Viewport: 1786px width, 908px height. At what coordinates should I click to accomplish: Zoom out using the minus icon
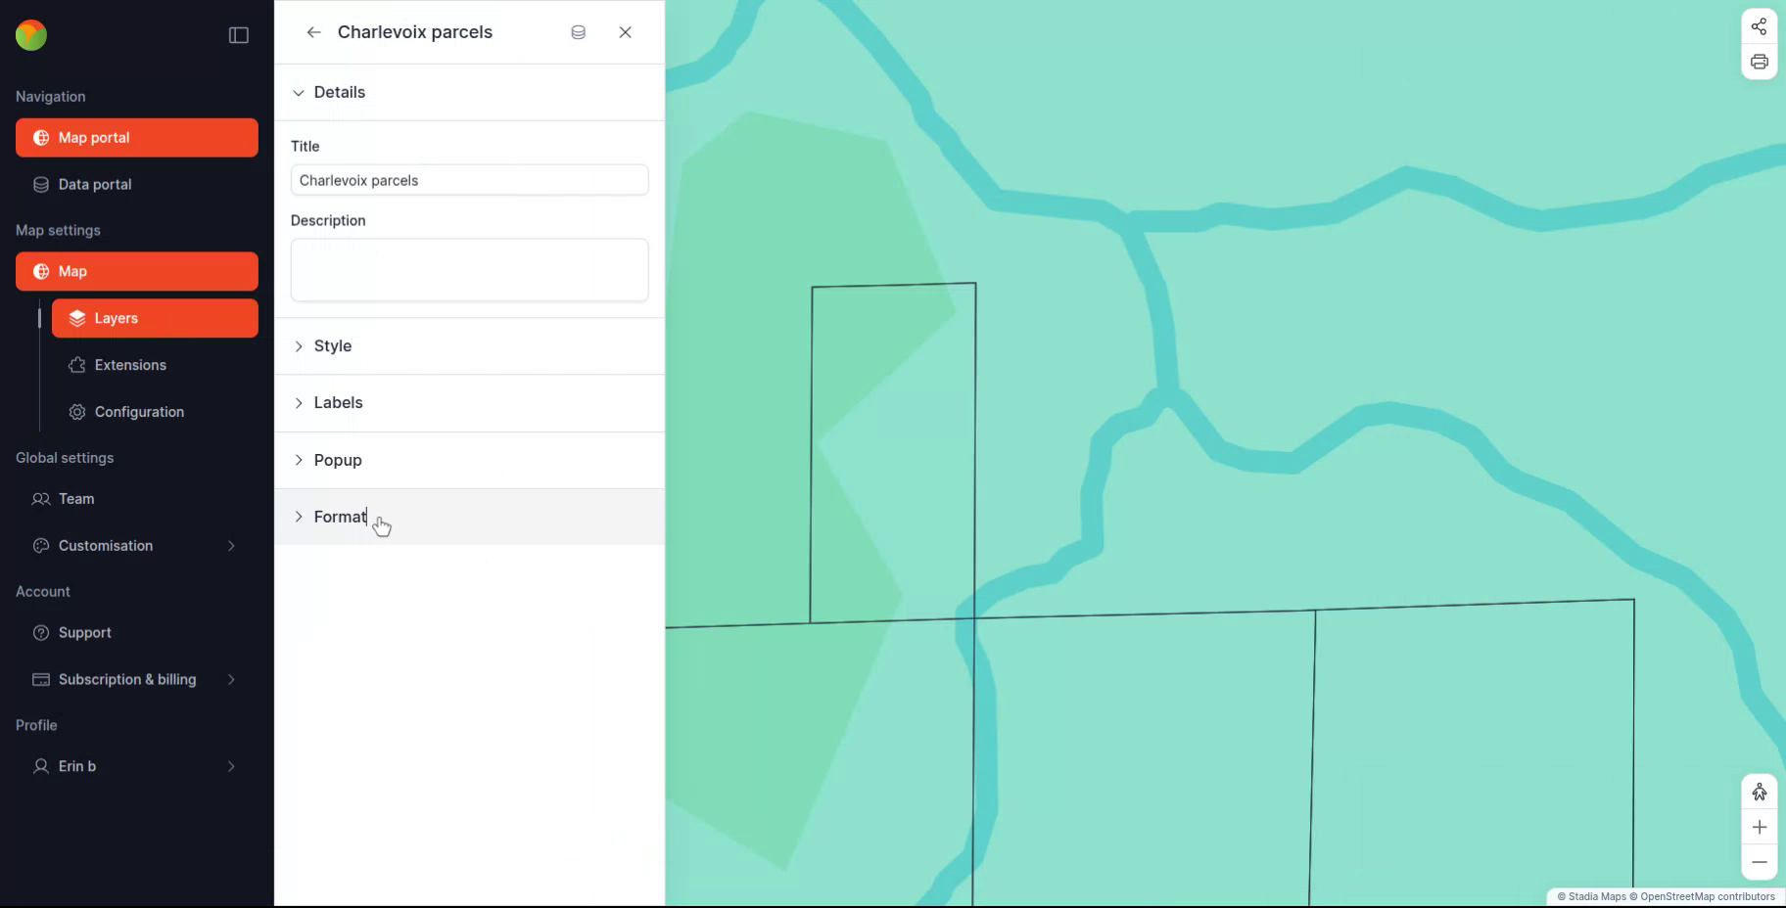coord(1760,862)
